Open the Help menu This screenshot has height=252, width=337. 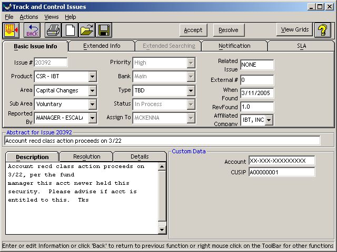70,17
